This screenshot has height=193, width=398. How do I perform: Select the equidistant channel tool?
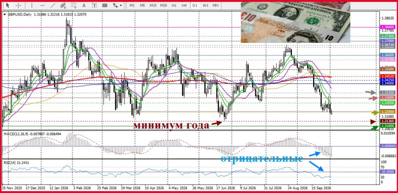[x=63, y=5]
